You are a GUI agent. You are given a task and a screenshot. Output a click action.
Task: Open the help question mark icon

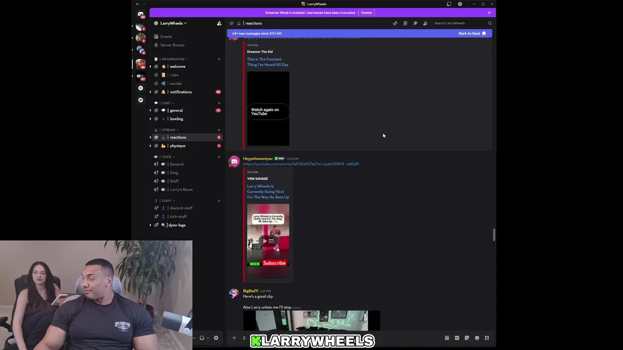(460, 4)
